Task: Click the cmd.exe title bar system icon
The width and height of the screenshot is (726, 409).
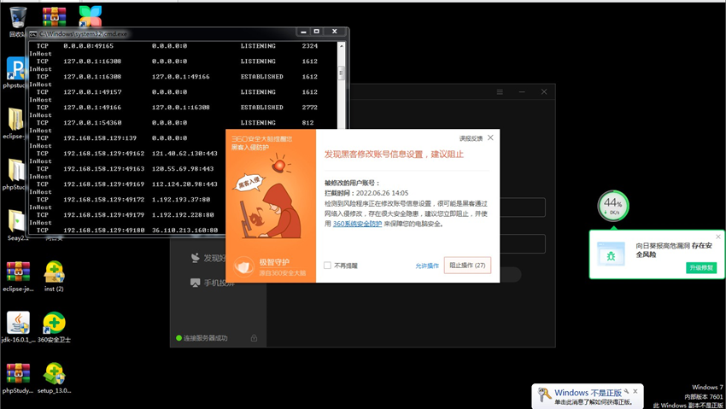Action: tap(33, 34)
